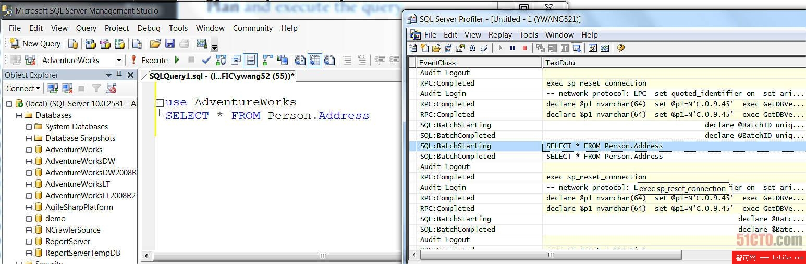Click Decrease Indent icon in SQL editor toolbar
This screenshot has width=806, height=264.
point(380,60)
